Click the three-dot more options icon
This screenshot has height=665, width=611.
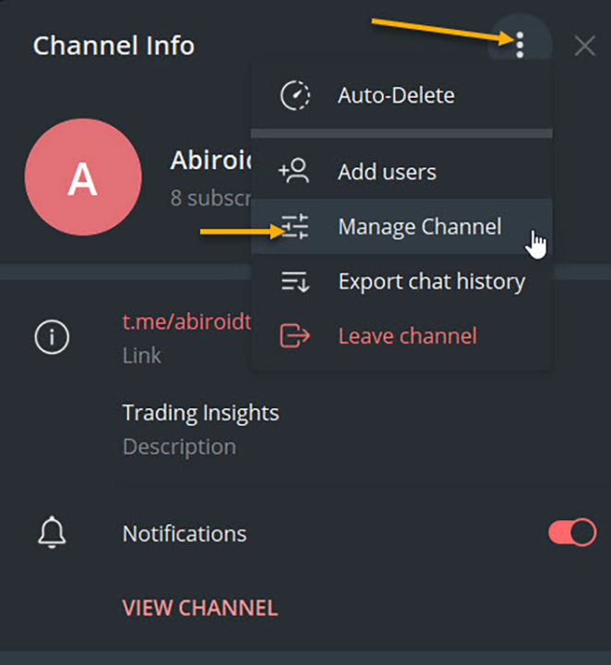(521, 44)
